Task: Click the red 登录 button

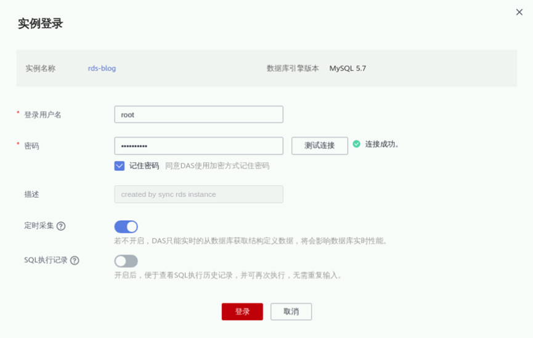Action: point(242,311)
